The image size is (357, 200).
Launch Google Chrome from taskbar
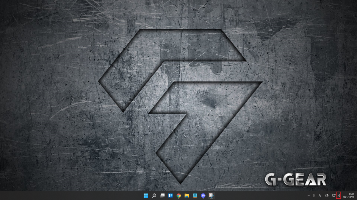click(x=178, y=196)
